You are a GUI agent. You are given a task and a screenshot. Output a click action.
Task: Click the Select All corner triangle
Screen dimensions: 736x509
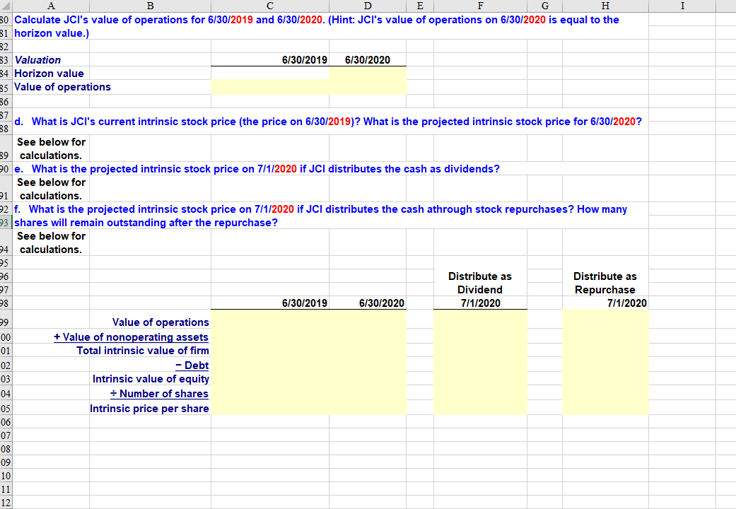click(x=6, y=6)
